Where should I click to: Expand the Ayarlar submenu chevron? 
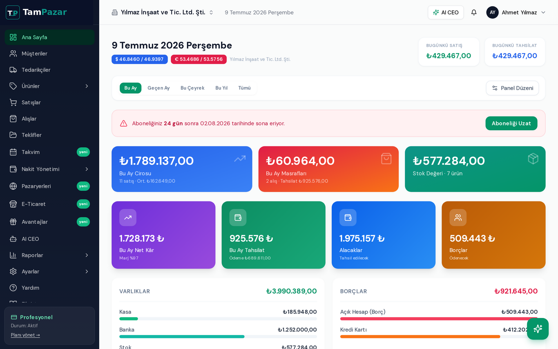click(87, 272)
